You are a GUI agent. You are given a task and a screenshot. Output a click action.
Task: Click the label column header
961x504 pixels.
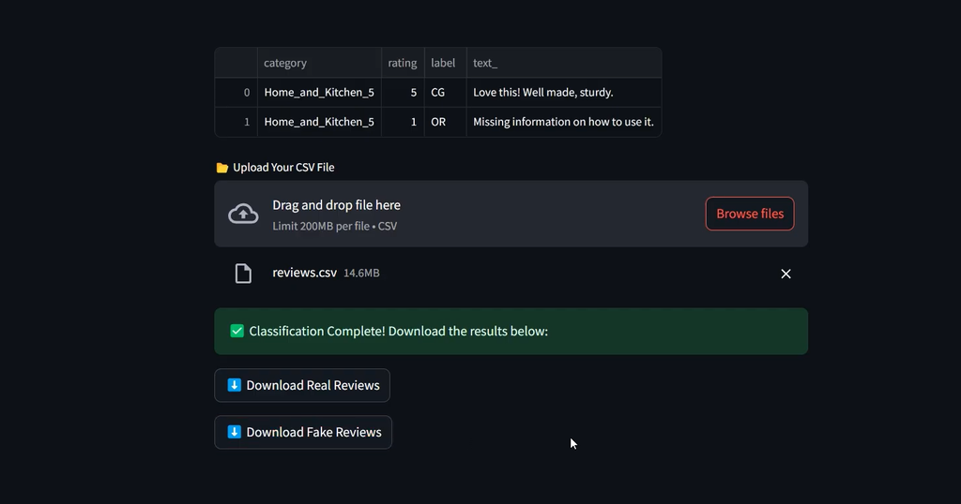(446, 63)
